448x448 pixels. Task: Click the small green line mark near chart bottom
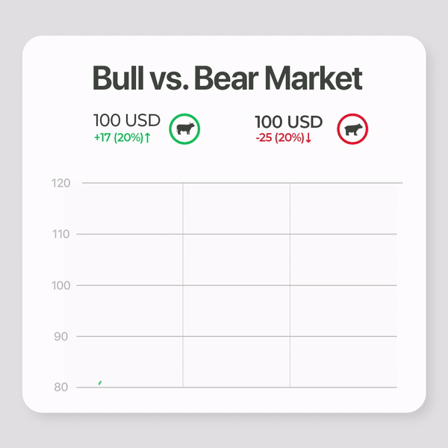tap(100, 382)
